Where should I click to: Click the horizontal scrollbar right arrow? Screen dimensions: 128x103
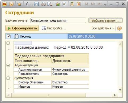(x=115, y=95)
